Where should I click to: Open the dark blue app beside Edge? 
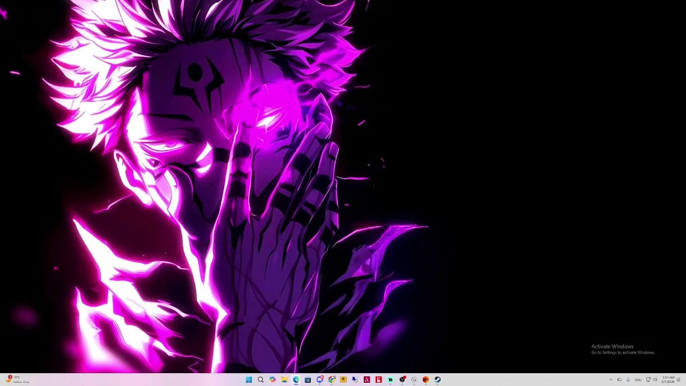[x=308, y=380]
